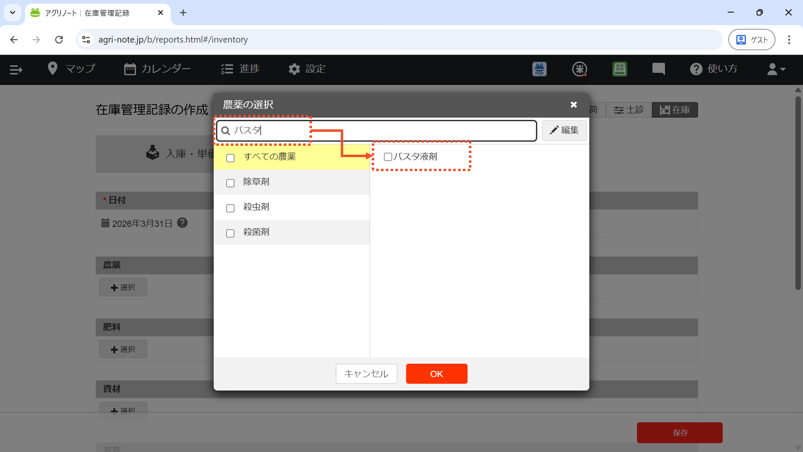
Task: Click 選択 button under 肥料 section
Action: pyautogui.click(x=123, y=349)
